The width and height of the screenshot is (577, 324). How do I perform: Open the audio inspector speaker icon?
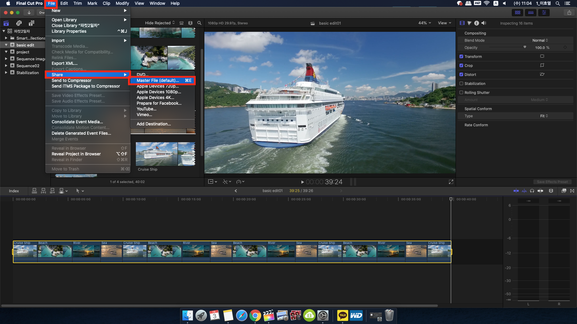[x=484, y=23]
